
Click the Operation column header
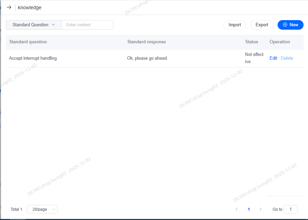280,42
